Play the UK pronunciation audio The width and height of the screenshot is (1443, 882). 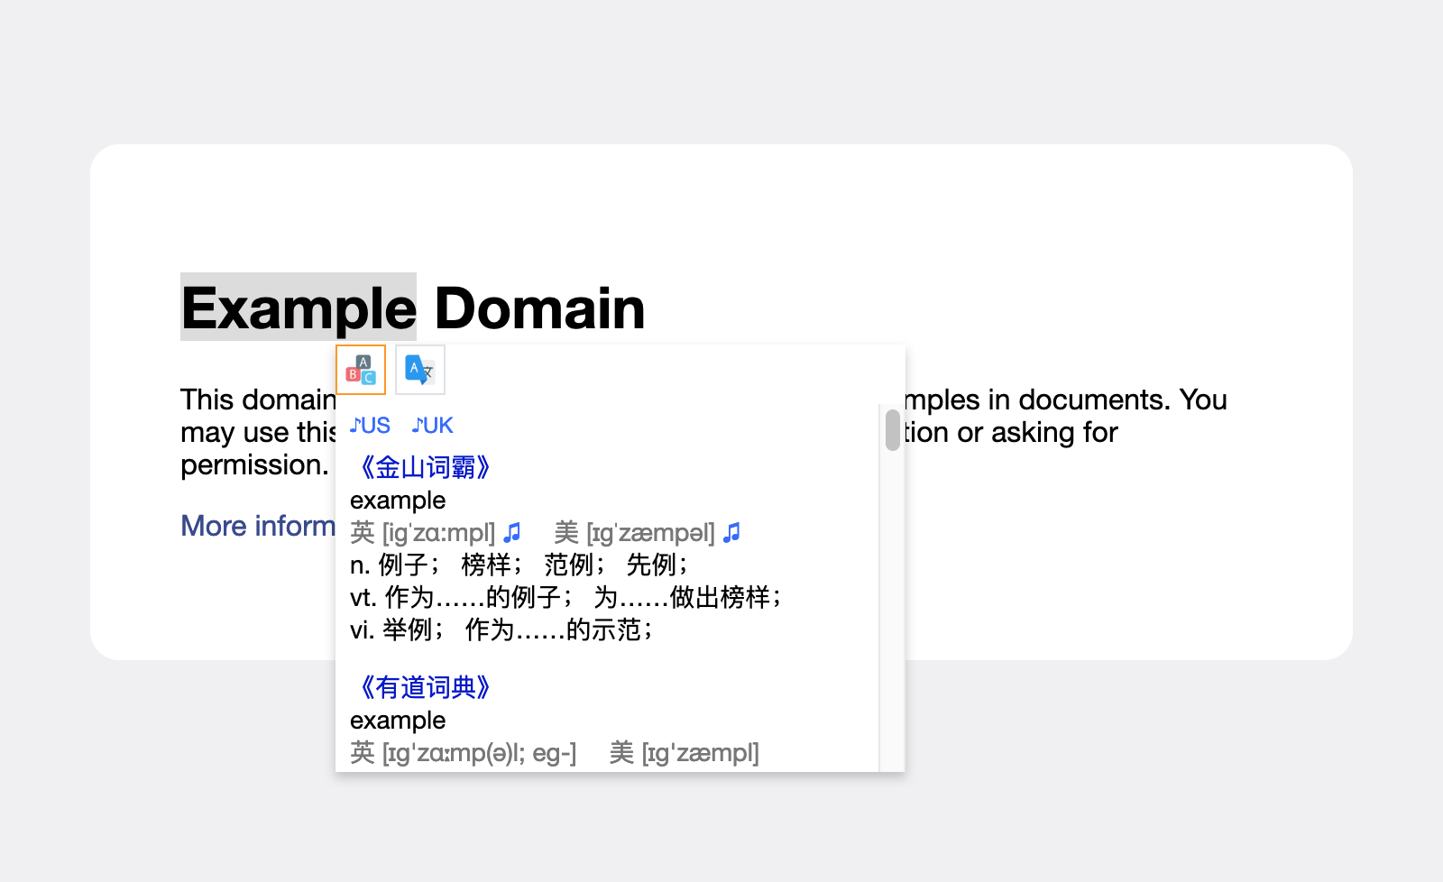coord(433,426)
